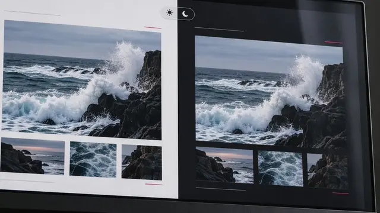
Task: Open dark panel swirling water thumbnail
Action: pyautogui.click(x=281, y=168)
